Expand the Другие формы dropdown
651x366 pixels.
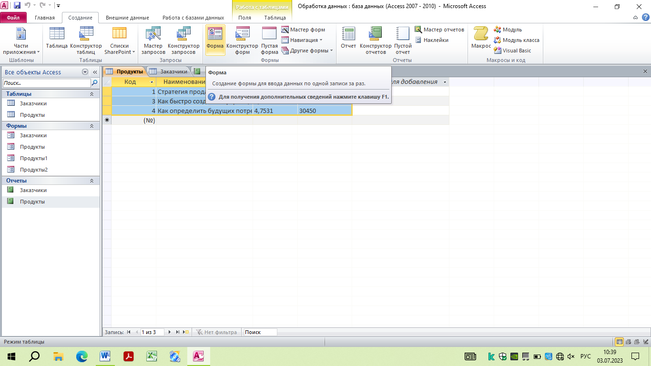click(x=307, y=51)
